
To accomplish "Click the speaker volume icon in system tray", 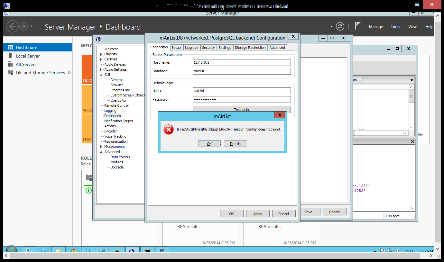I will click(398, 251).
